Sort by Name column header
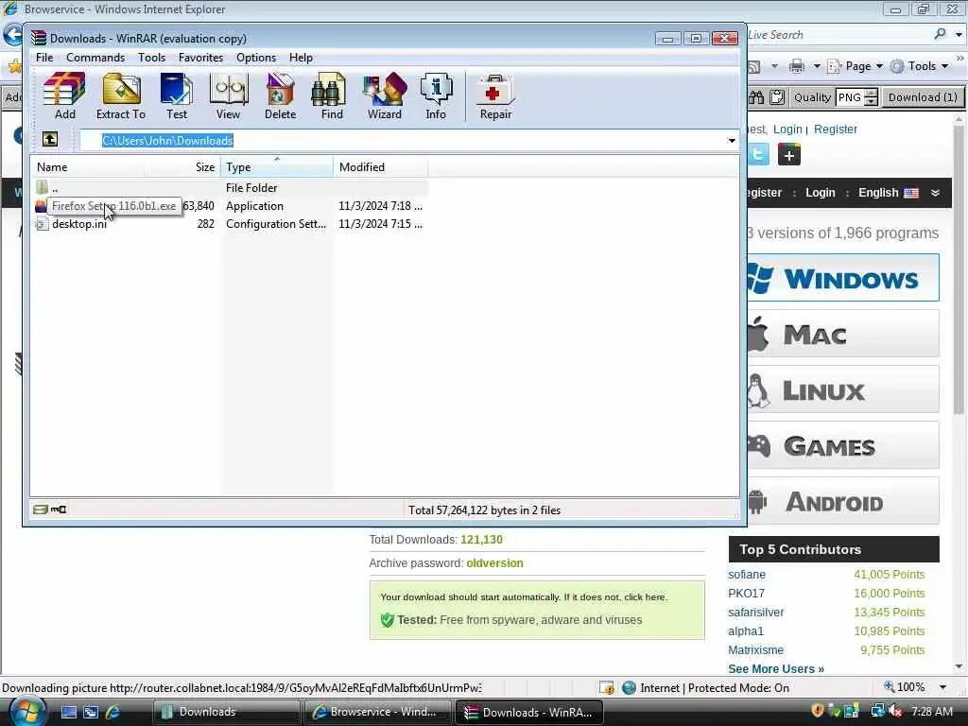 pyautogui.click(x=90, y=166)
